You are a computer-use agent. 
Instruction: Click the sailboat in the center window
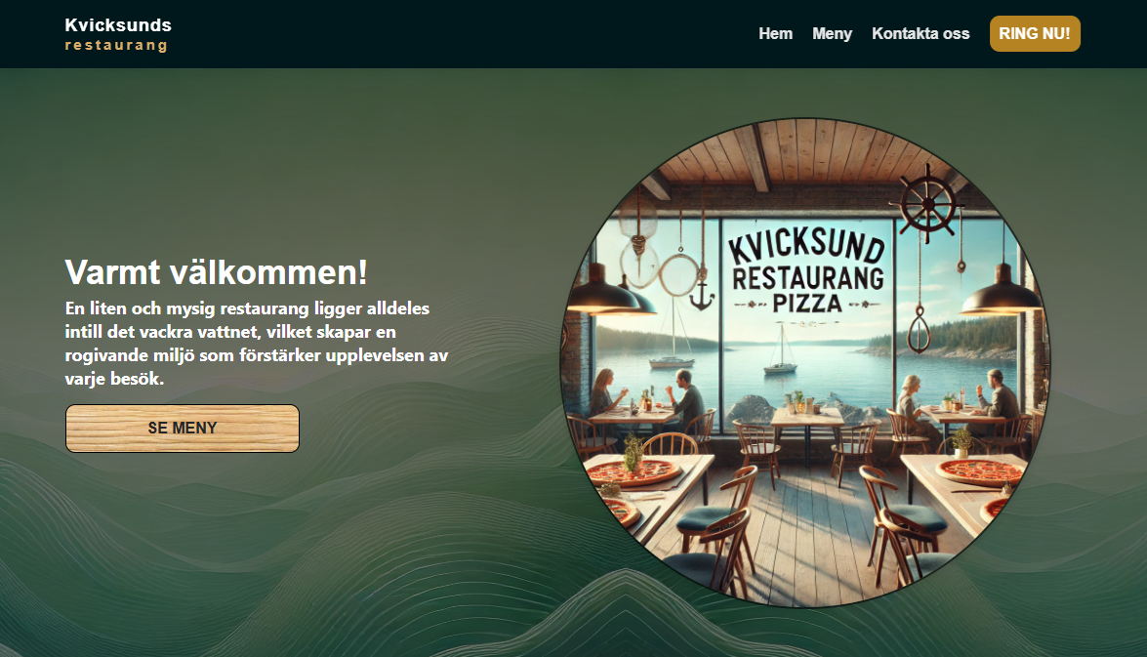pyautogui.click(x=781, y=349)
